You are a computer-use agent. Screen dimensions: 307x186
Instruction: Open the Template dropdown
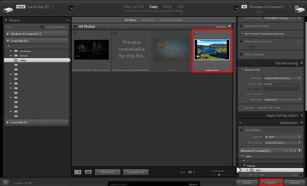coord(282,78)
